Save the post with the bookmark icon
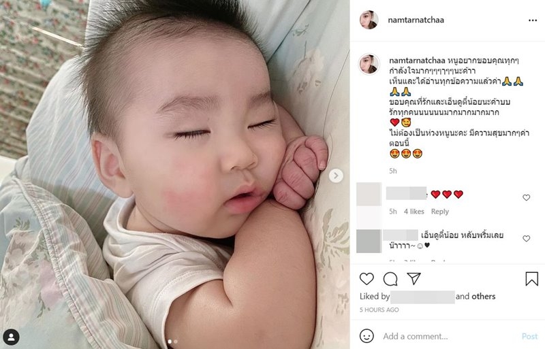The height and width of the screenshot is (349, 545). (532, 279)
